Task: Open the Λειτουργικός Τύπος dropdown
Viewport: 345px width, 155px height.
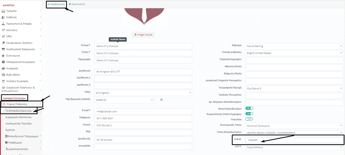Action: (x=294, y=126)
